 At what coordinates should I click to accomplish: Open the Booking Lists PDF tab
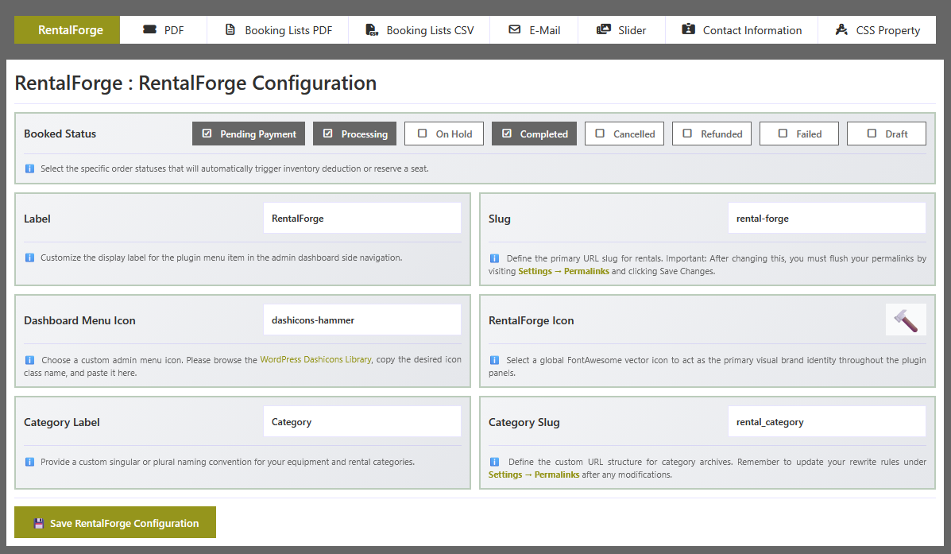278,29
